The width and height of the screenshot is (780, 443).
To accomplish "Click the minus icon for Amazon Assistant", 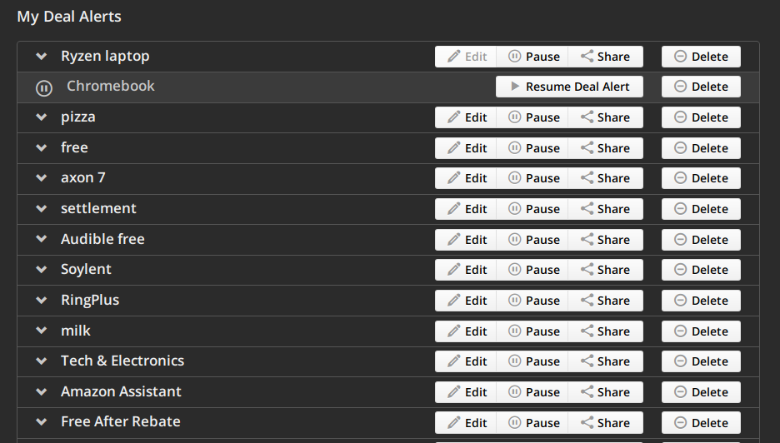I will [681, 392].
